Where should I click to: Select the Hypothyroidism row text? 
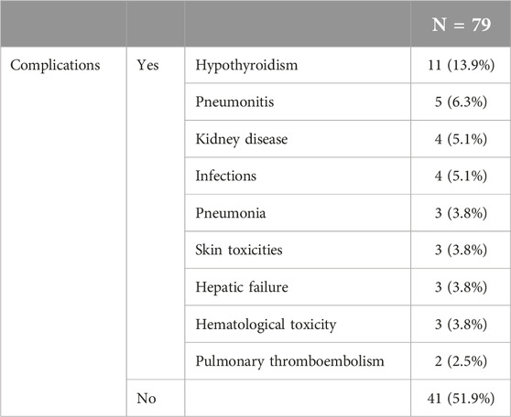click(x=246, y=65)
